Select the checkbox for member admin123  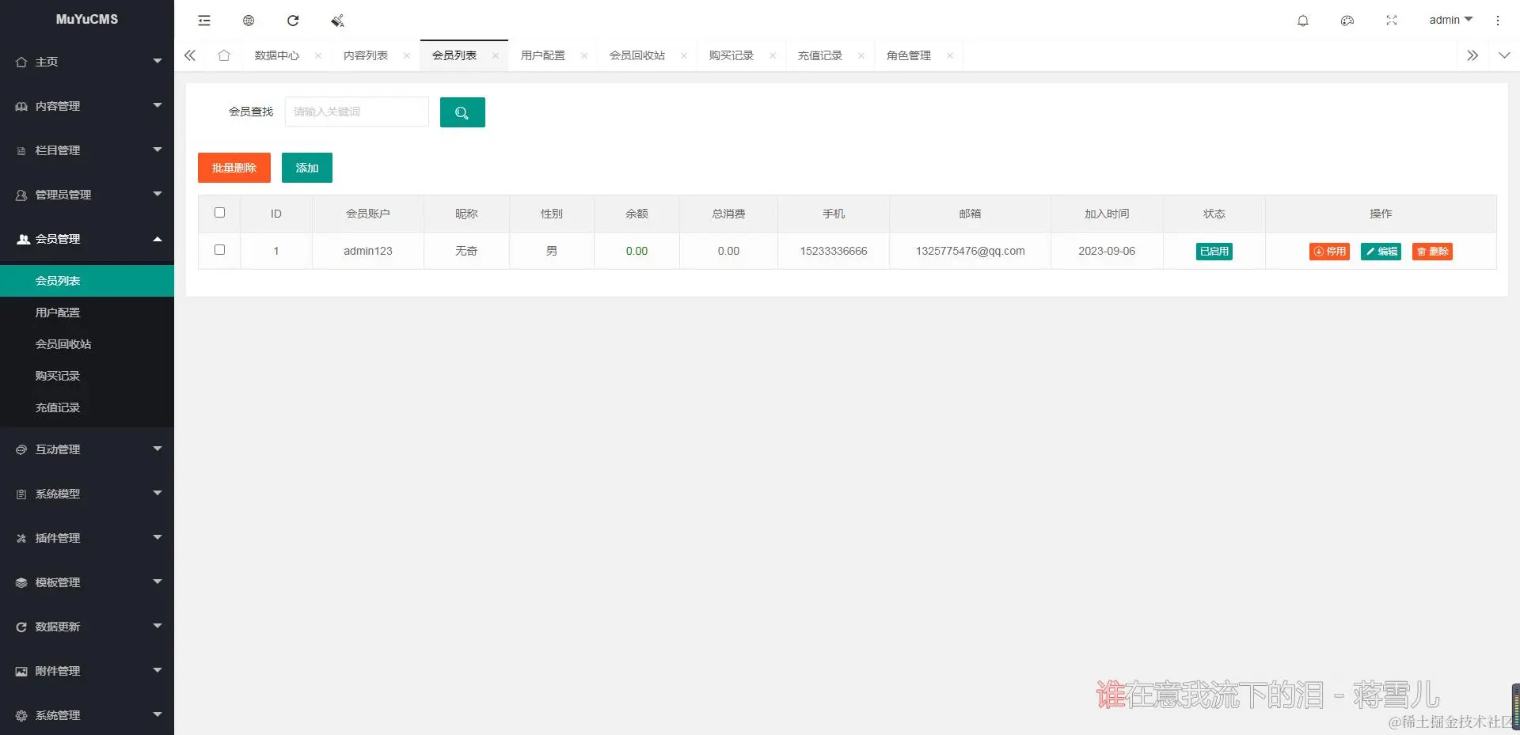(x=219, y=250)
